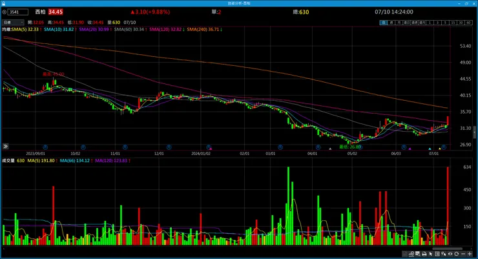Open the chart indicator settings icon
The width and height of the screenshot is (478, 259).
pyautogui.click(x=411, y=254)
